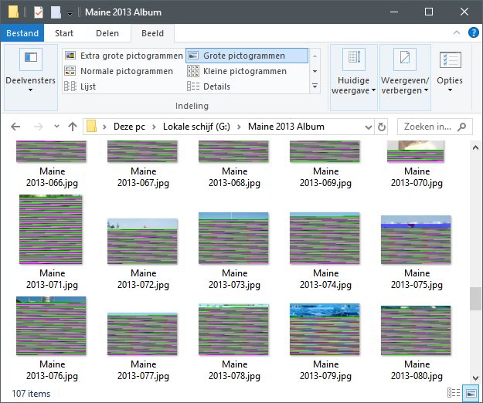Switch to large thumbnails view in status bar
Viewport: 483px width, 403px height.
tap(471, 393)
